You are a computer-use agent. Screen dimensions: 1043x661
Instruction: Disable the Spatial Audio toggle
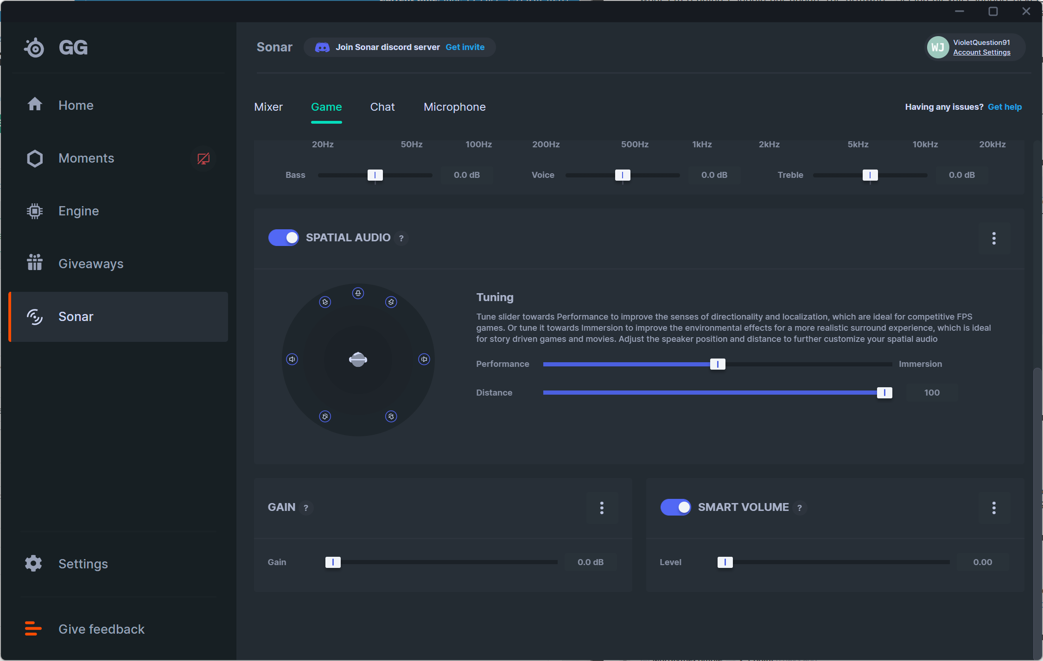(284, 238)
